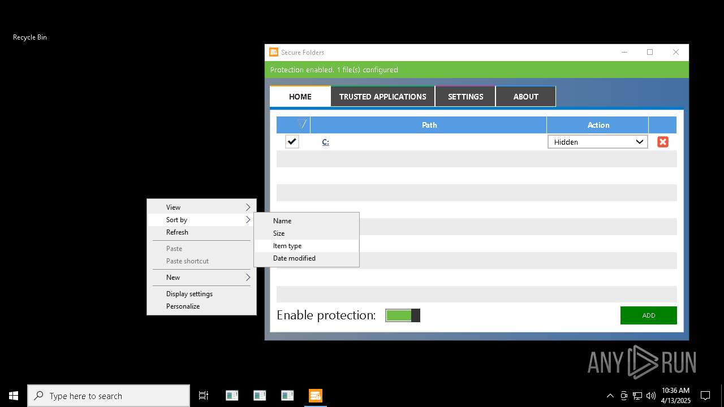Viewport: 724px width, 407px height.
Task: Click the filter funnel icon in header
Action: pos(302,124)
